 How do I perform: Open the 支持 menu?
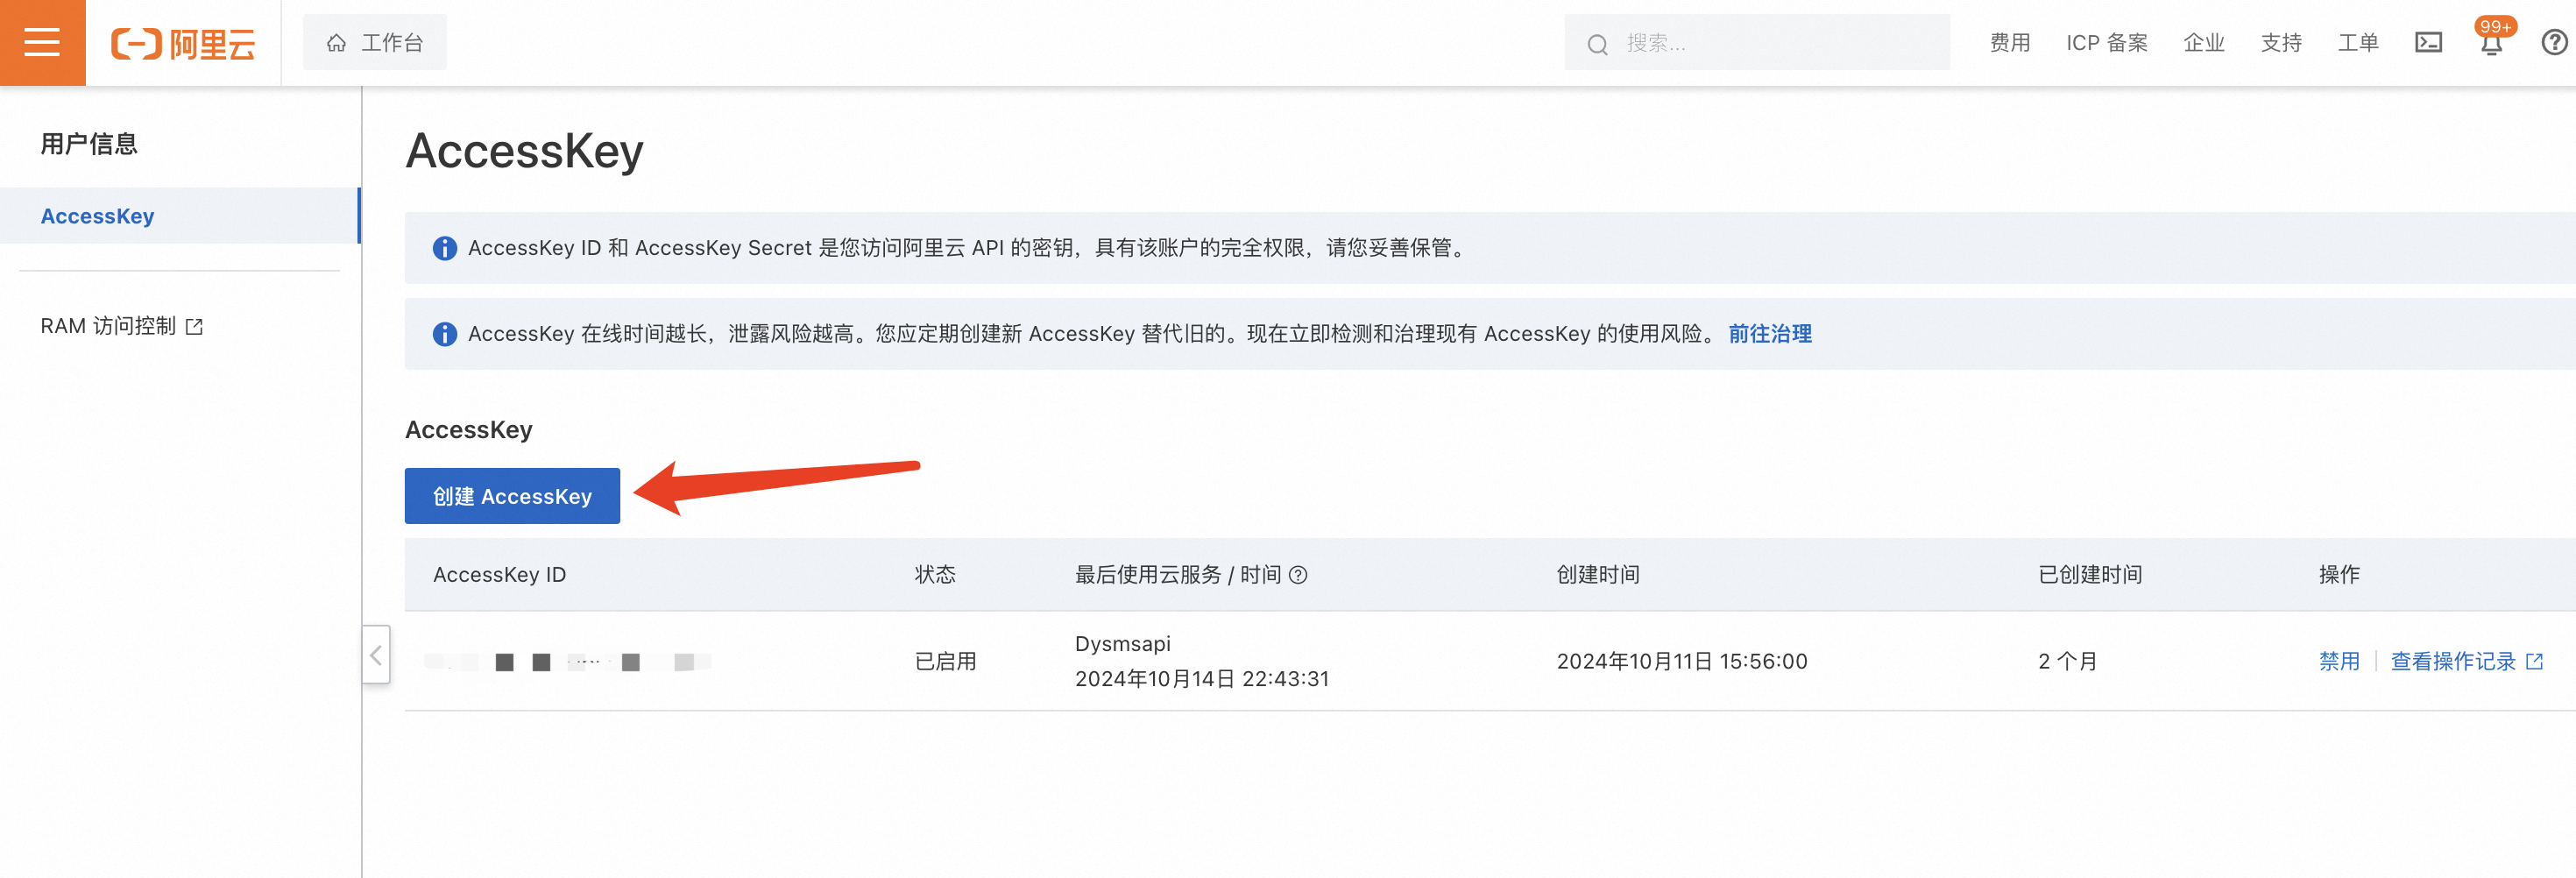[x=2281, y=43]
